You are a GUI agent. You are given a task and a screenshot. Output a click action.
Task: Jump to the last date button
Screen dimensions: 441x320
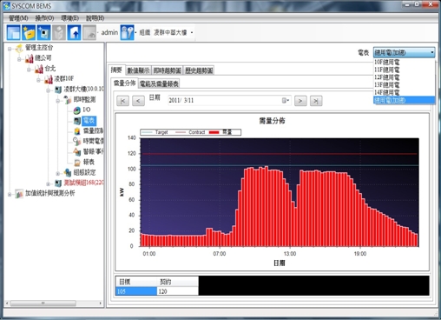pyautogui.click(x=316, y=101)
